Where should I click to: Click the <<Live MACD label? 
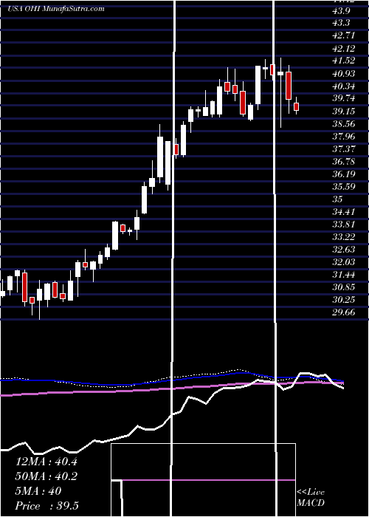pos(311,498)
